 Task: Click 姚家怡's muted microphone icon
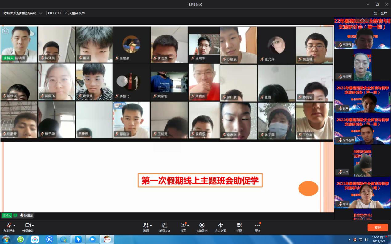coord(155,96)
